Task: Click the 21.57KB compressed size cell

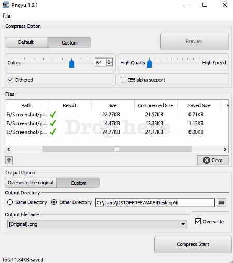Action: (x=154, y=114)
